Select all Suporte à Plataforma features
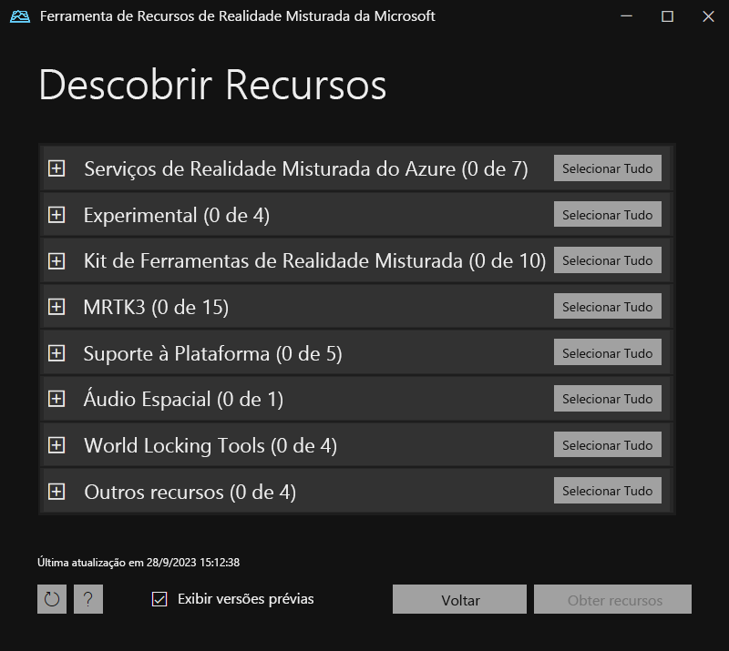 tap(607, 351)
